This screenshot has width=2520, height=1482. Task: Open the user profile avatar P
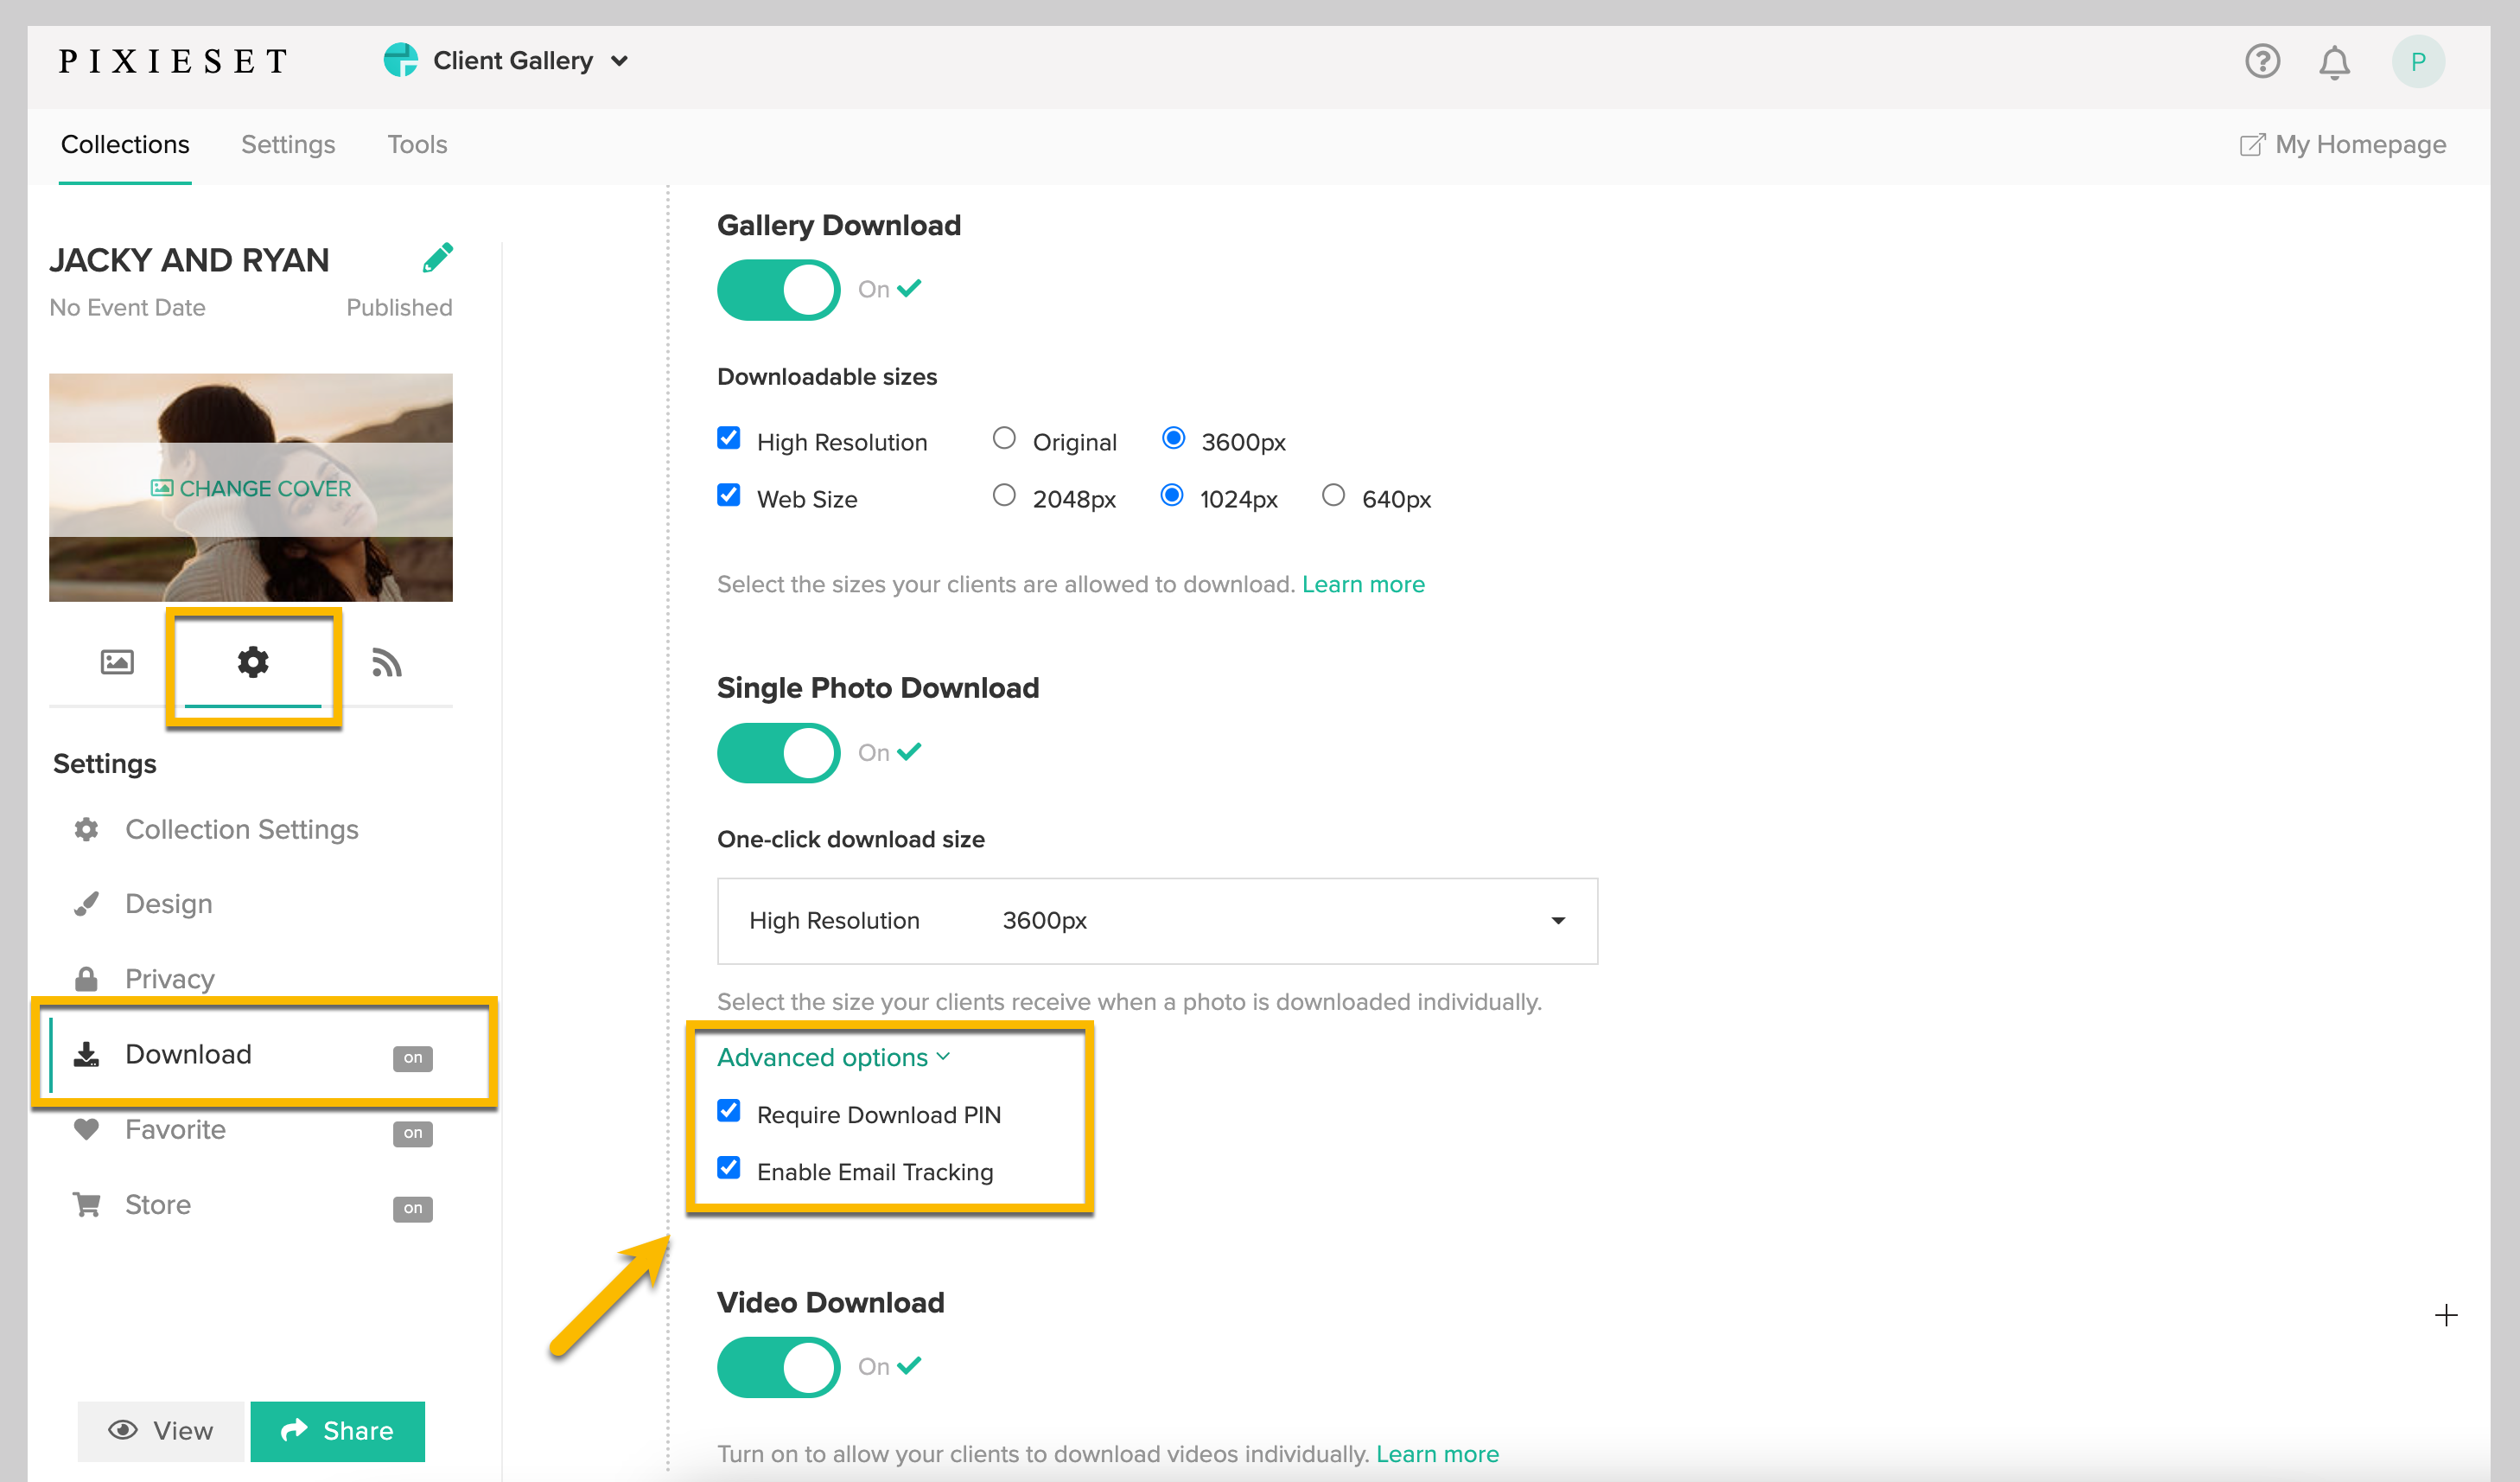tap(2417, 62)
